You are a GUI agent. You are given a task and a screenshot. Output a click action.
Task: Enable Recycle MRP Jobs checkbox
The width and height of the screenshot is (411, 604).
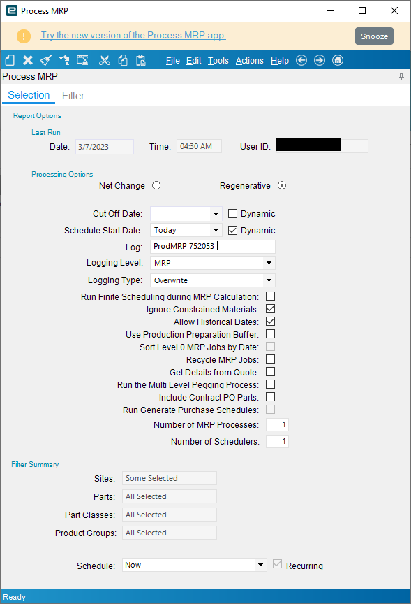(x=271, y=359)
